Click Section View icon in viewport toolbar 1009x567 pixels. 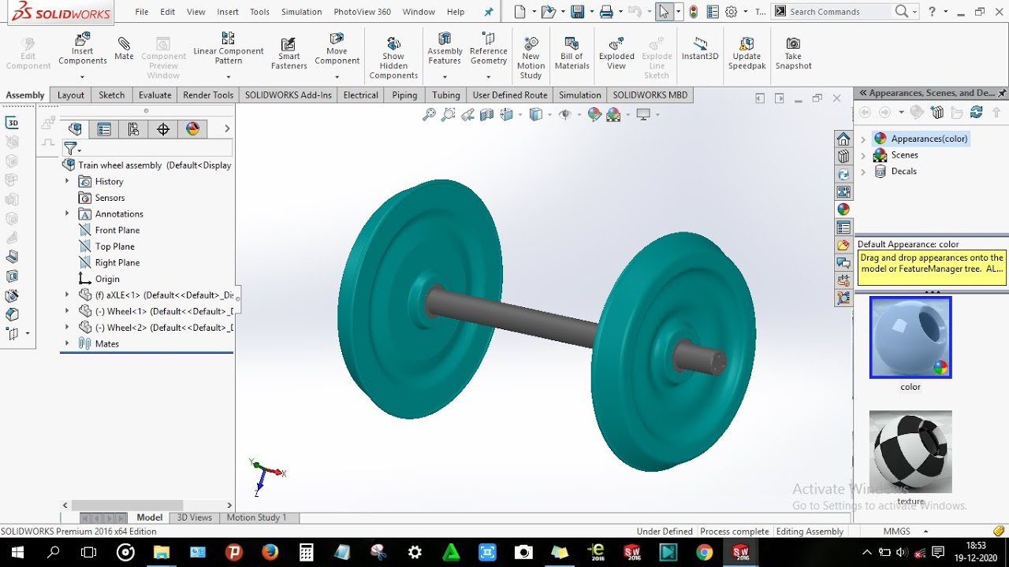click(x=487, y=115)
